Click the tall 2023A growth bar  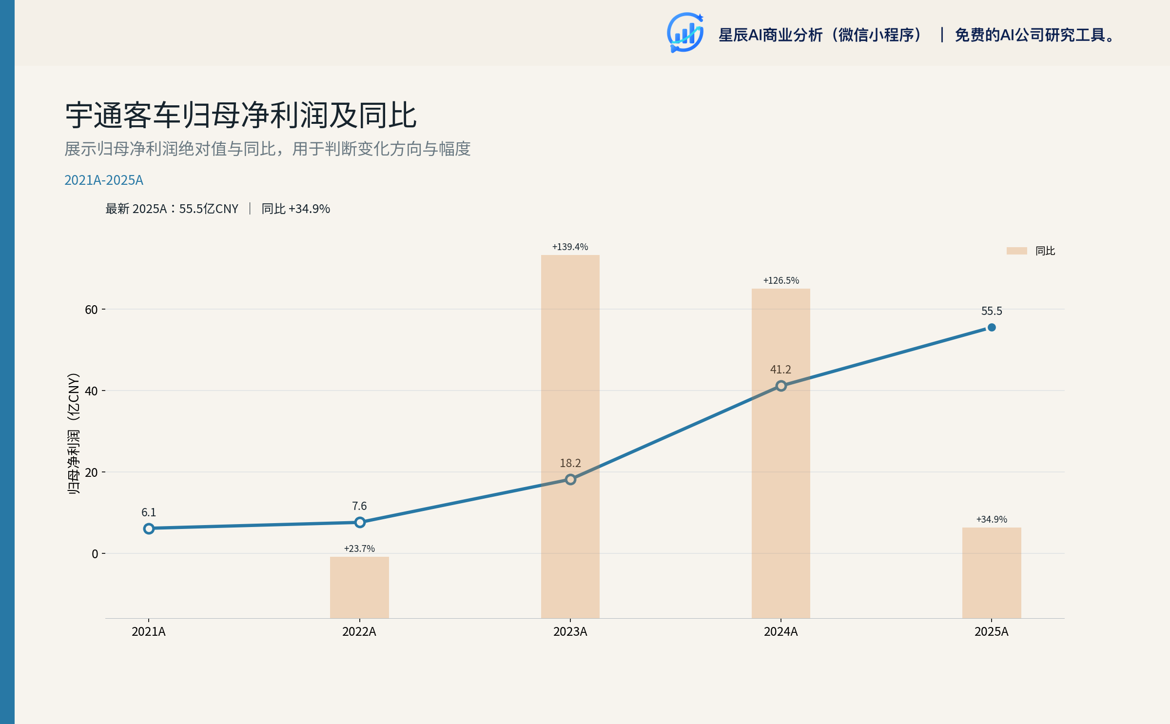tap(570, 436)
